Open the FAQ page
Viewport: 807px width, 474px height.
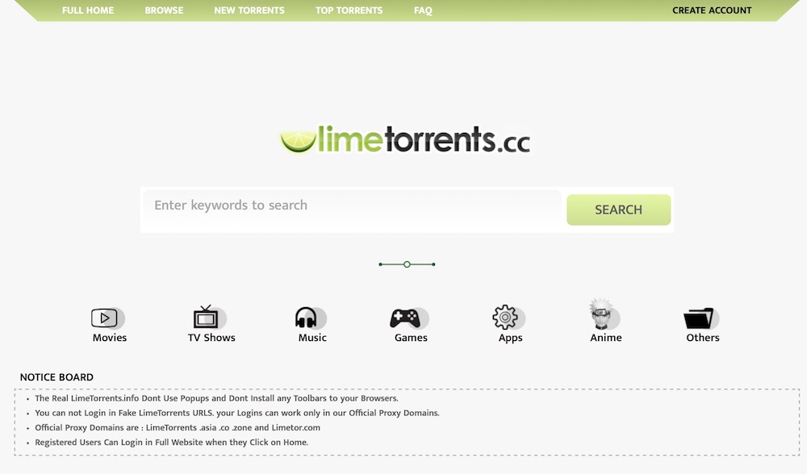click(x=423, y=10)
